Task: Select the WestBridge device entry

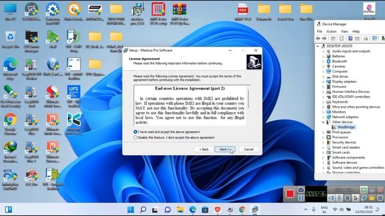Action: click(346, 127)
